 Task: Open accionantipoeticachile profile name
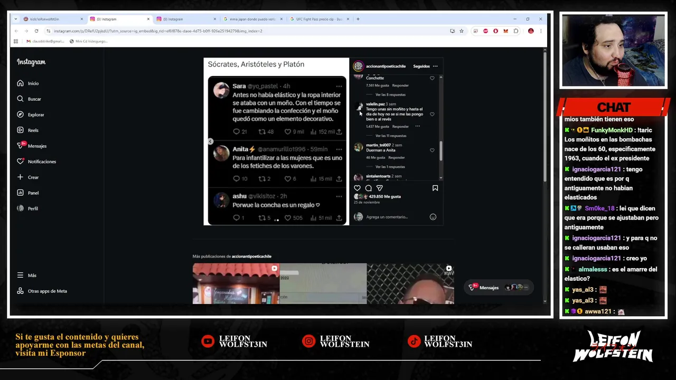pyautogui.click(x=386, y=66)
